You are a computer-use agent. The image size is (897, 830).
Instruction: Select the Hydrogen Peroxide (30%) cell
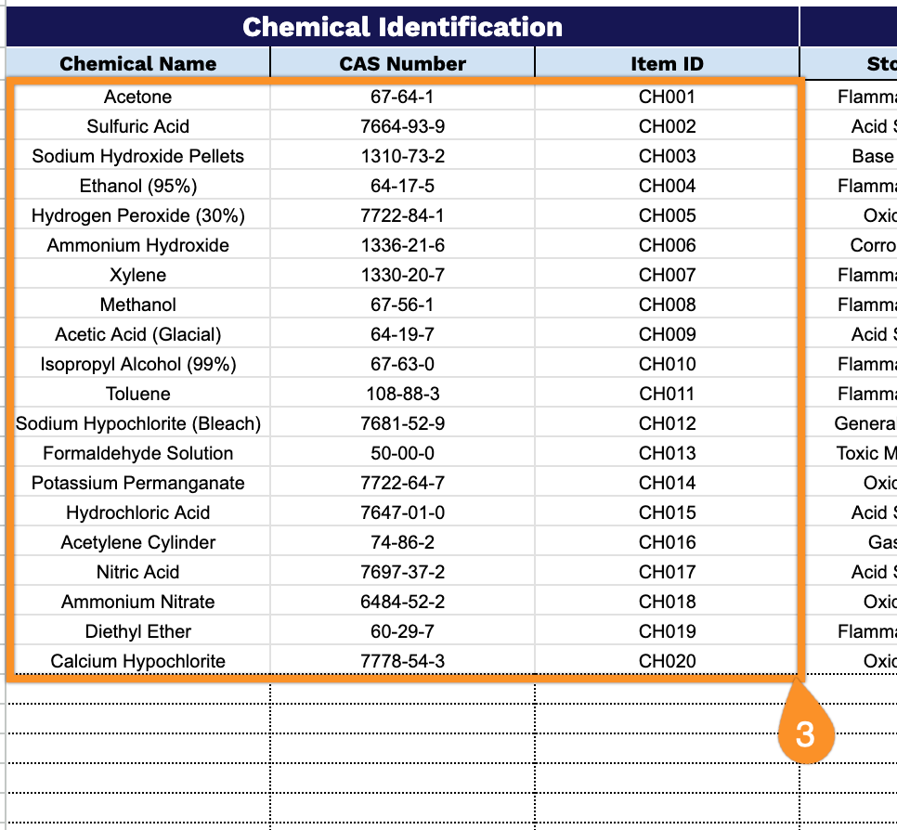(x=138, y=215)
